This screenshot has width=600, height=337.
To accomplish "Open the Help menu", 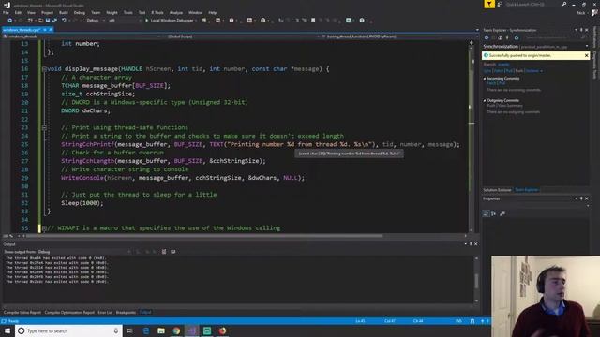I will tap(213, 12).
